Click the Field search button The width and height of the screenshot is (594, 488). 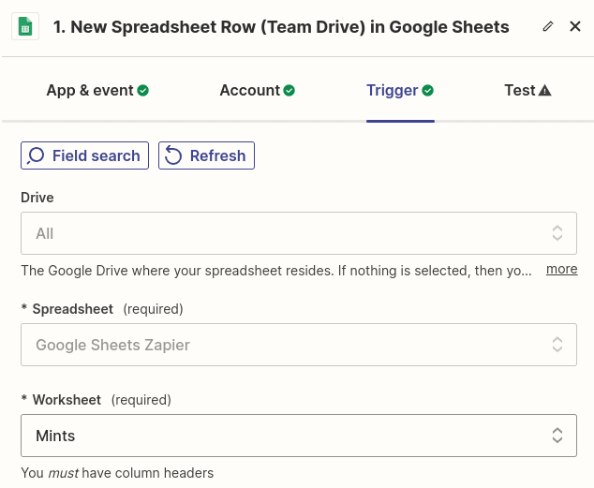point(85,156)
